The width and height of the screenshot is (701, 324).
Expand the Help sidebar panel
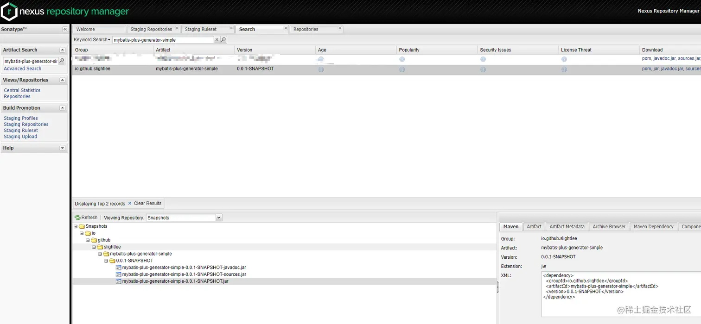click(63, 148)
